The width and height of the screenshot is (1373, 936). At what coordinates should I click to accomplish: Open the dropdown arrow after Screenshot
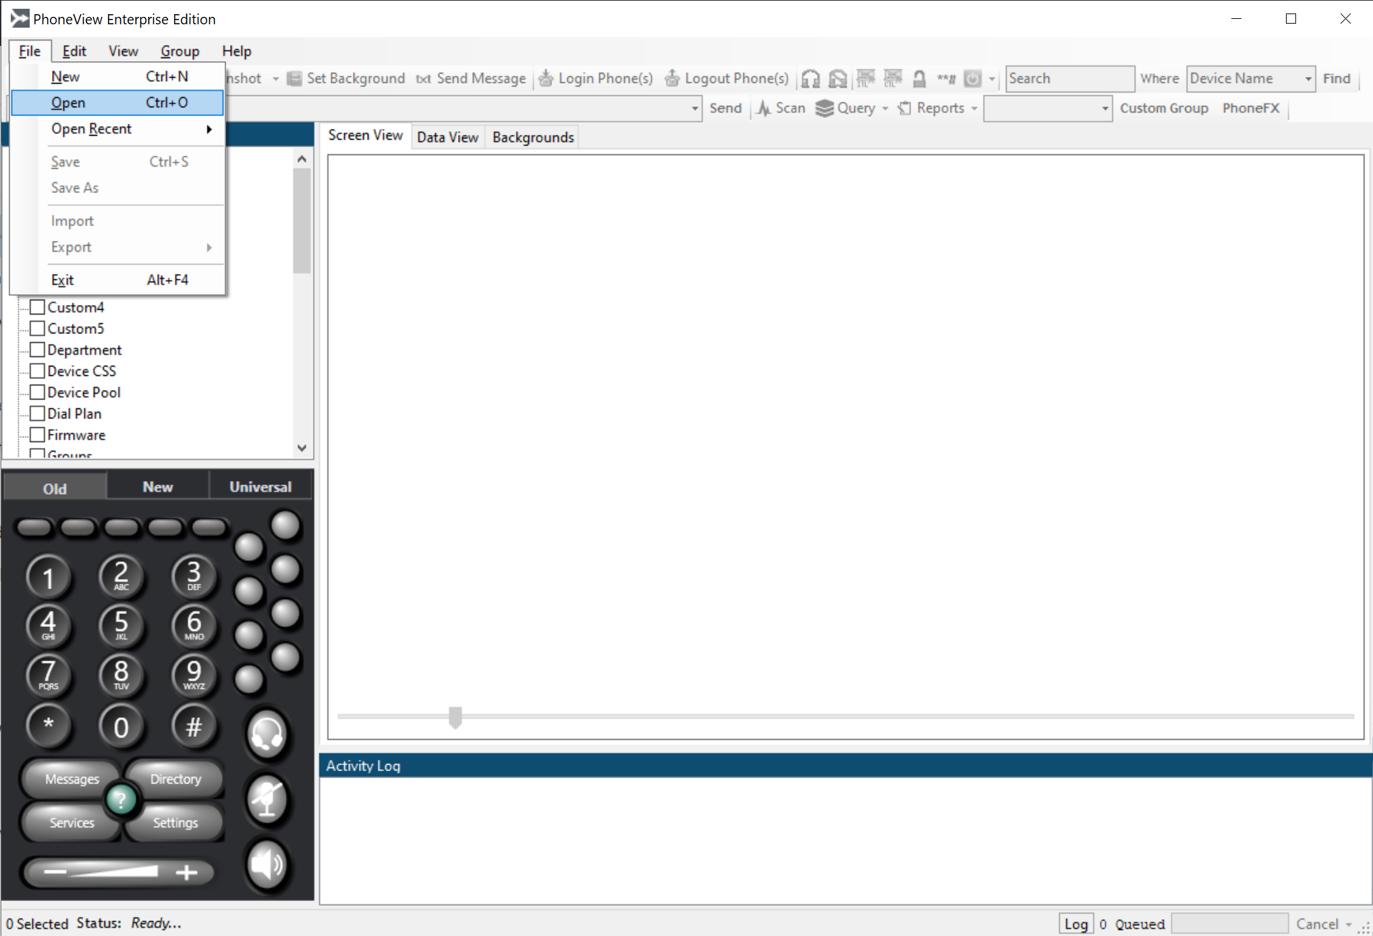pos(275,79)
